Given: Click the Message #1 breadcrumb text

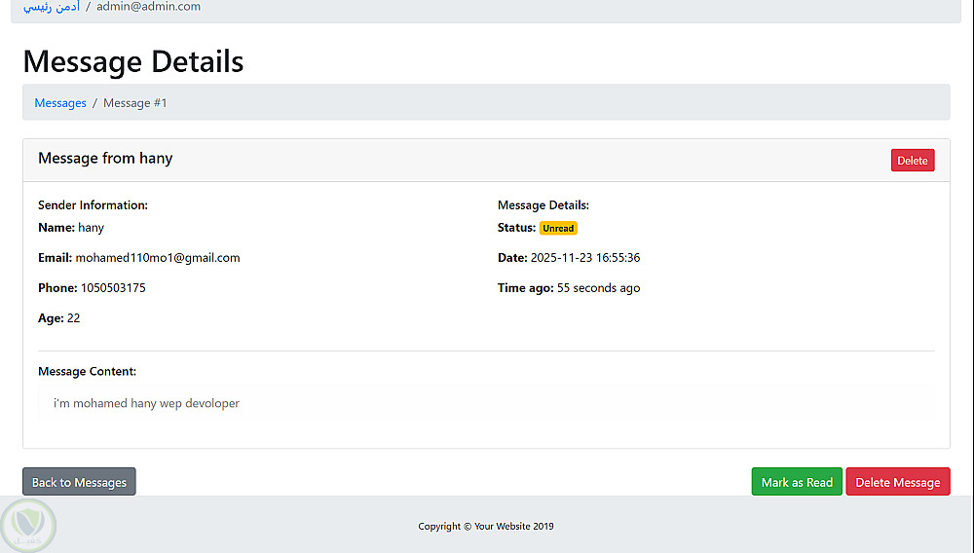Looking at the screenshot, I should [134, 103].
